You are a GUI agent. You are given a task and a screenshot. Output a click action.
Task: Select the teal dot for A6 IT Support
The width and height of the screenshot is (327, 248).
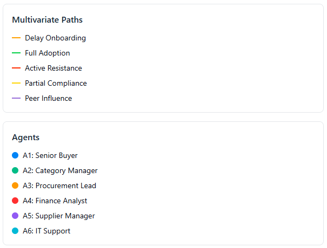click(x=15, y=231)
